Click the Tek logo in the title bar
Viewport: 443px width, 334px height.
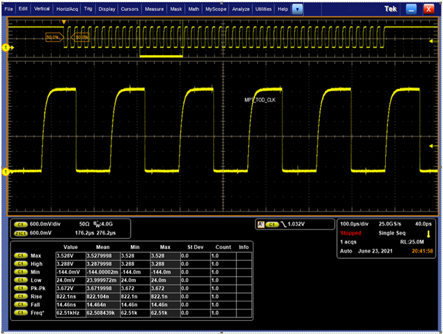tap(389, 9)
